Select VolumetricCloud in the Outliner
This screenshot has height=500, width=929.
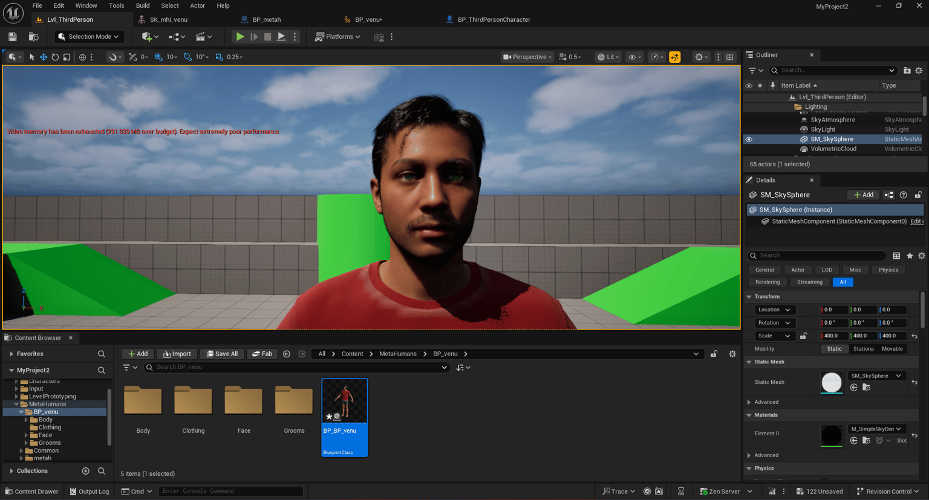pyautogui.click(x=833, y=149)
